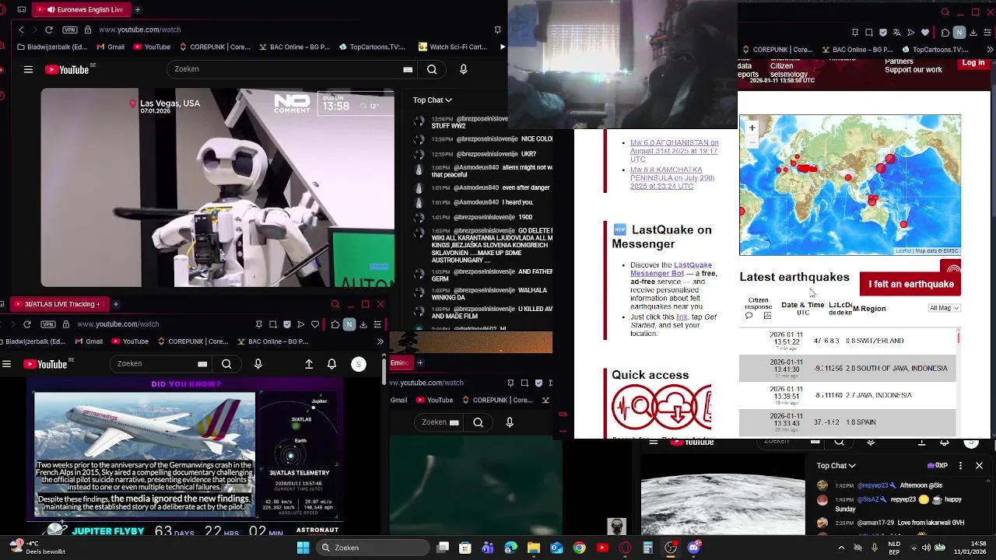Open File Explorer from taskbar
The width and height of the screenshot is (996, 560).
534,548
